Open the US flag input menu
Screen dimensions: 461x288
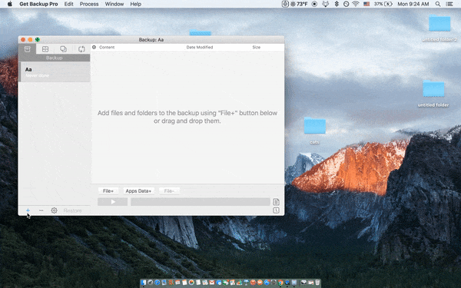point(366,4)
